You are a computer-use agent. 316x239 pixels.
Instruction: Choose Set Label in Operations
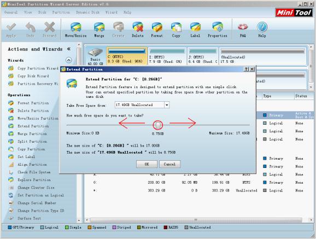tap(21, 157)
